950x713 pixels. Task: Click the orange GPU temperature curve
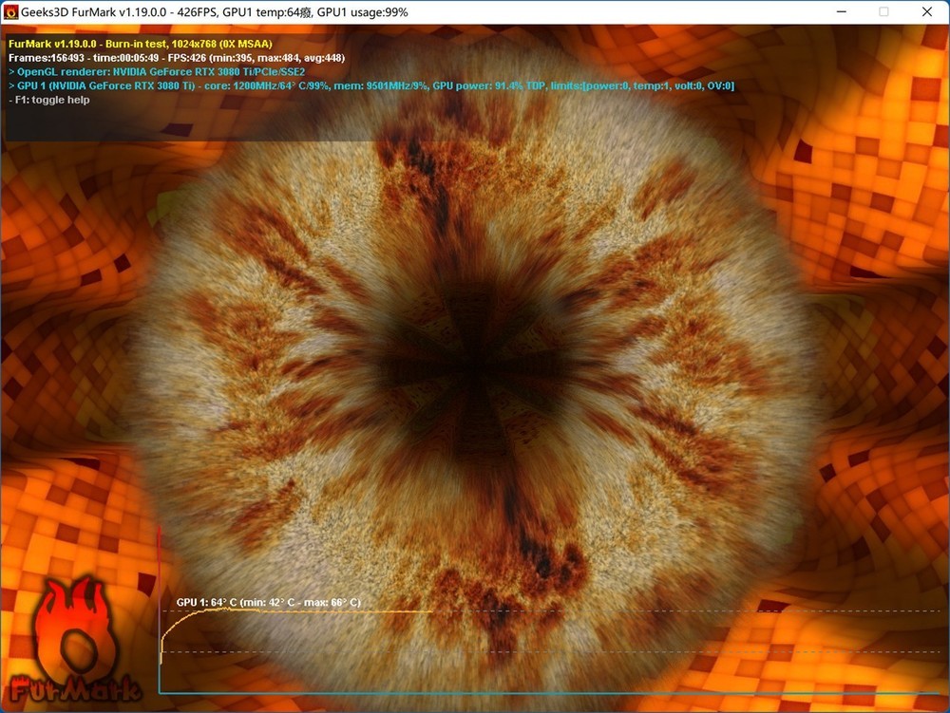295,611
